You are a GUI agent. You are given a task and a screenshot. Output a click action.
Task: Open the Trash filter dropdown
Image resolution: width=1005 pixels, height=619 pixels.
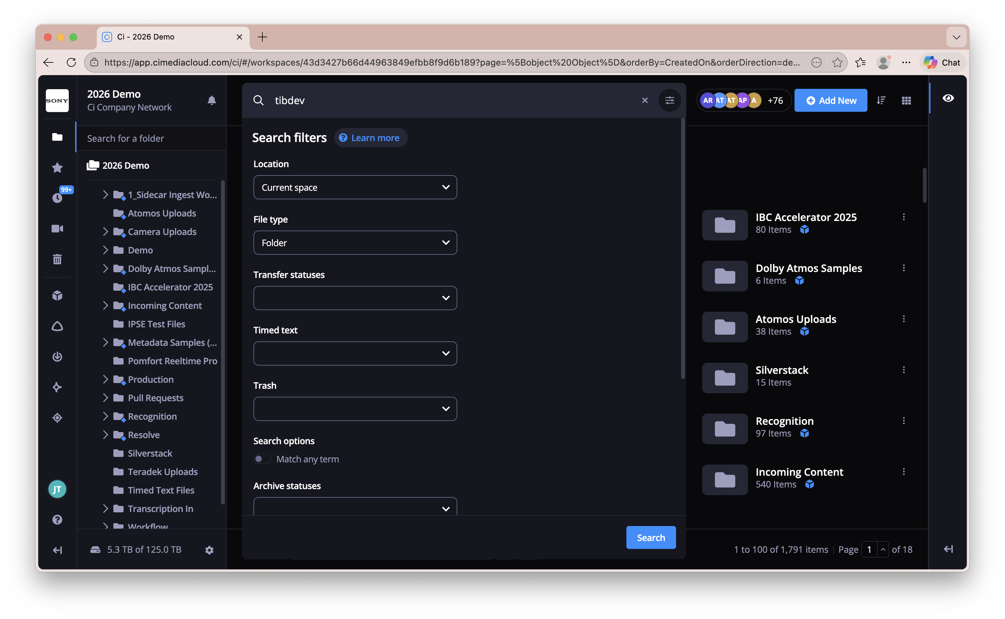pyautogui.click(x=355, y=409)
